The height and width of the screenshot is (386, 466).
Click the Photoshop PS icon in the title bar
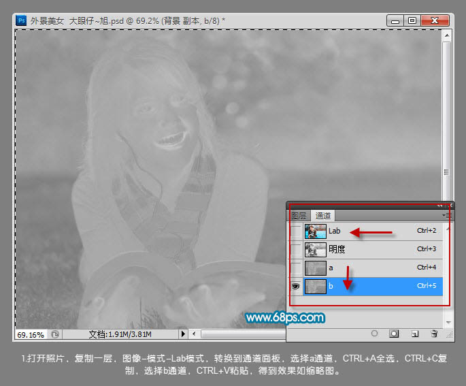[x=21, y=20]
